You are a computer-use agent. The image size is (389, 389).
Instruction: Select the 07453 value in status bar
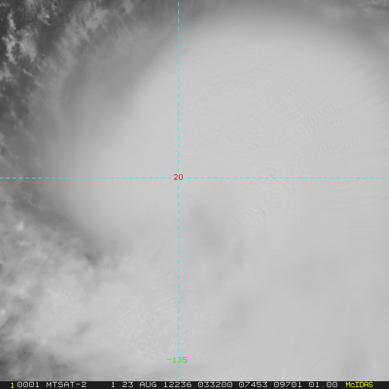253,384
